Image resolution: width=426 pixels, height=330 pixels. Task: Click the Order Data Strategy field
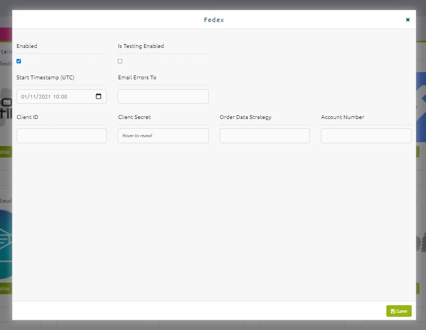pyautogui.click(x=265, y=136)
